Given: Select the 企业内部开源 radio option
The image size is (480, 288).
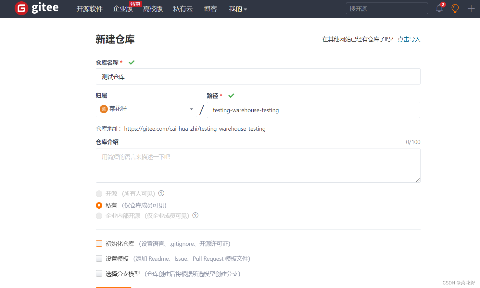Looking at the screenshot, I should [99, 216].
